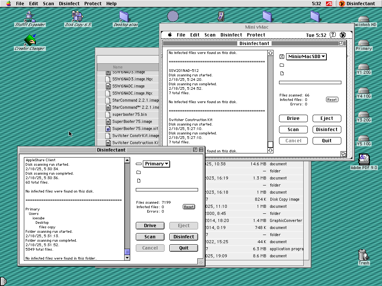382x286 pixels.
Task: Open the File menu in the top menu bar
Action: coord(20,4)
